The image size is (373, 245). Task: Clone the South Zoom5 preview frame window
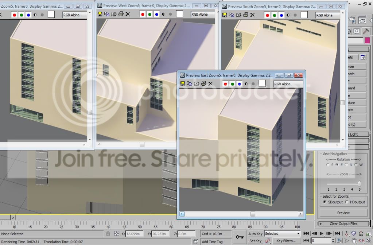pyautogui.click(x=232, y=15)
